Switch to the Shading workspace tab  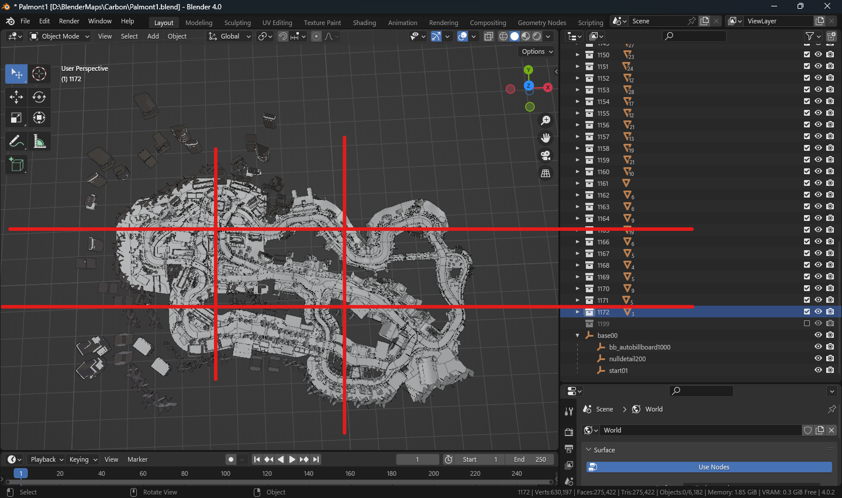pos(364,23)
